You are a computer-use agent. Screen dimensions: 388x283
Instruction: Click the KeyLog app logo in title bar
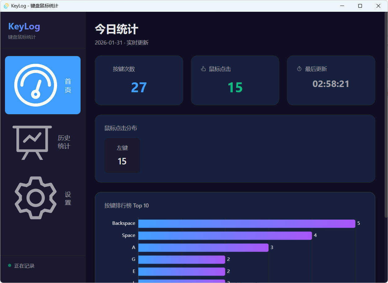(6, 6)
